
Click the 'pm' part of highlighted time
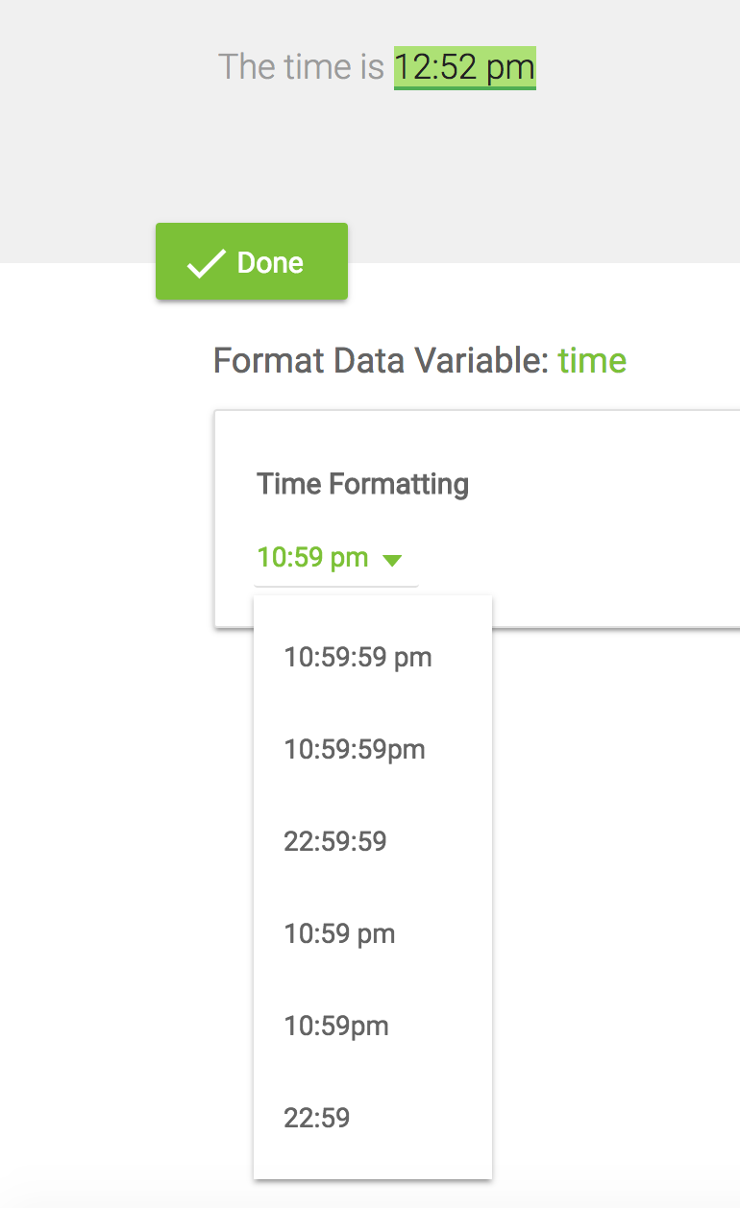click(511, 68)
